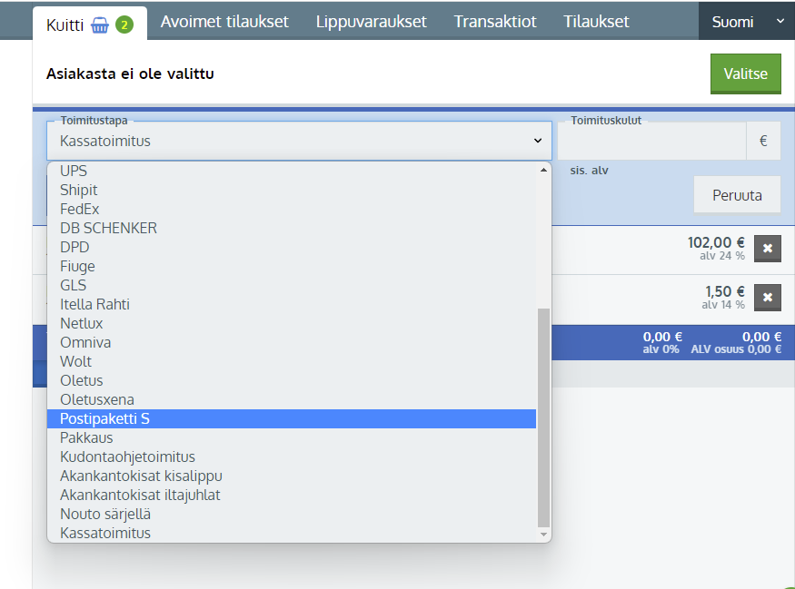This screenshot has height=589, width=795.
Task: Select Nouto särjellä delivery method
Action: point(292,514)
